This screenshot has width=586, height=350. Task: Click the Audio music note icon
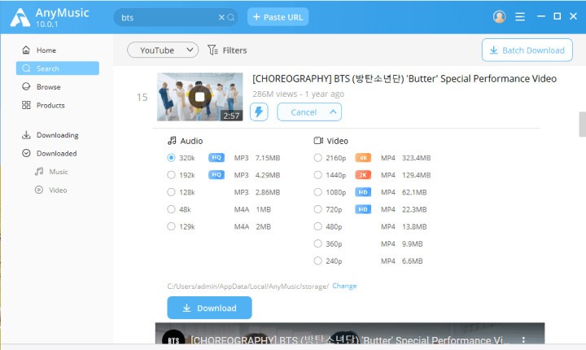(x=172, y=141)
